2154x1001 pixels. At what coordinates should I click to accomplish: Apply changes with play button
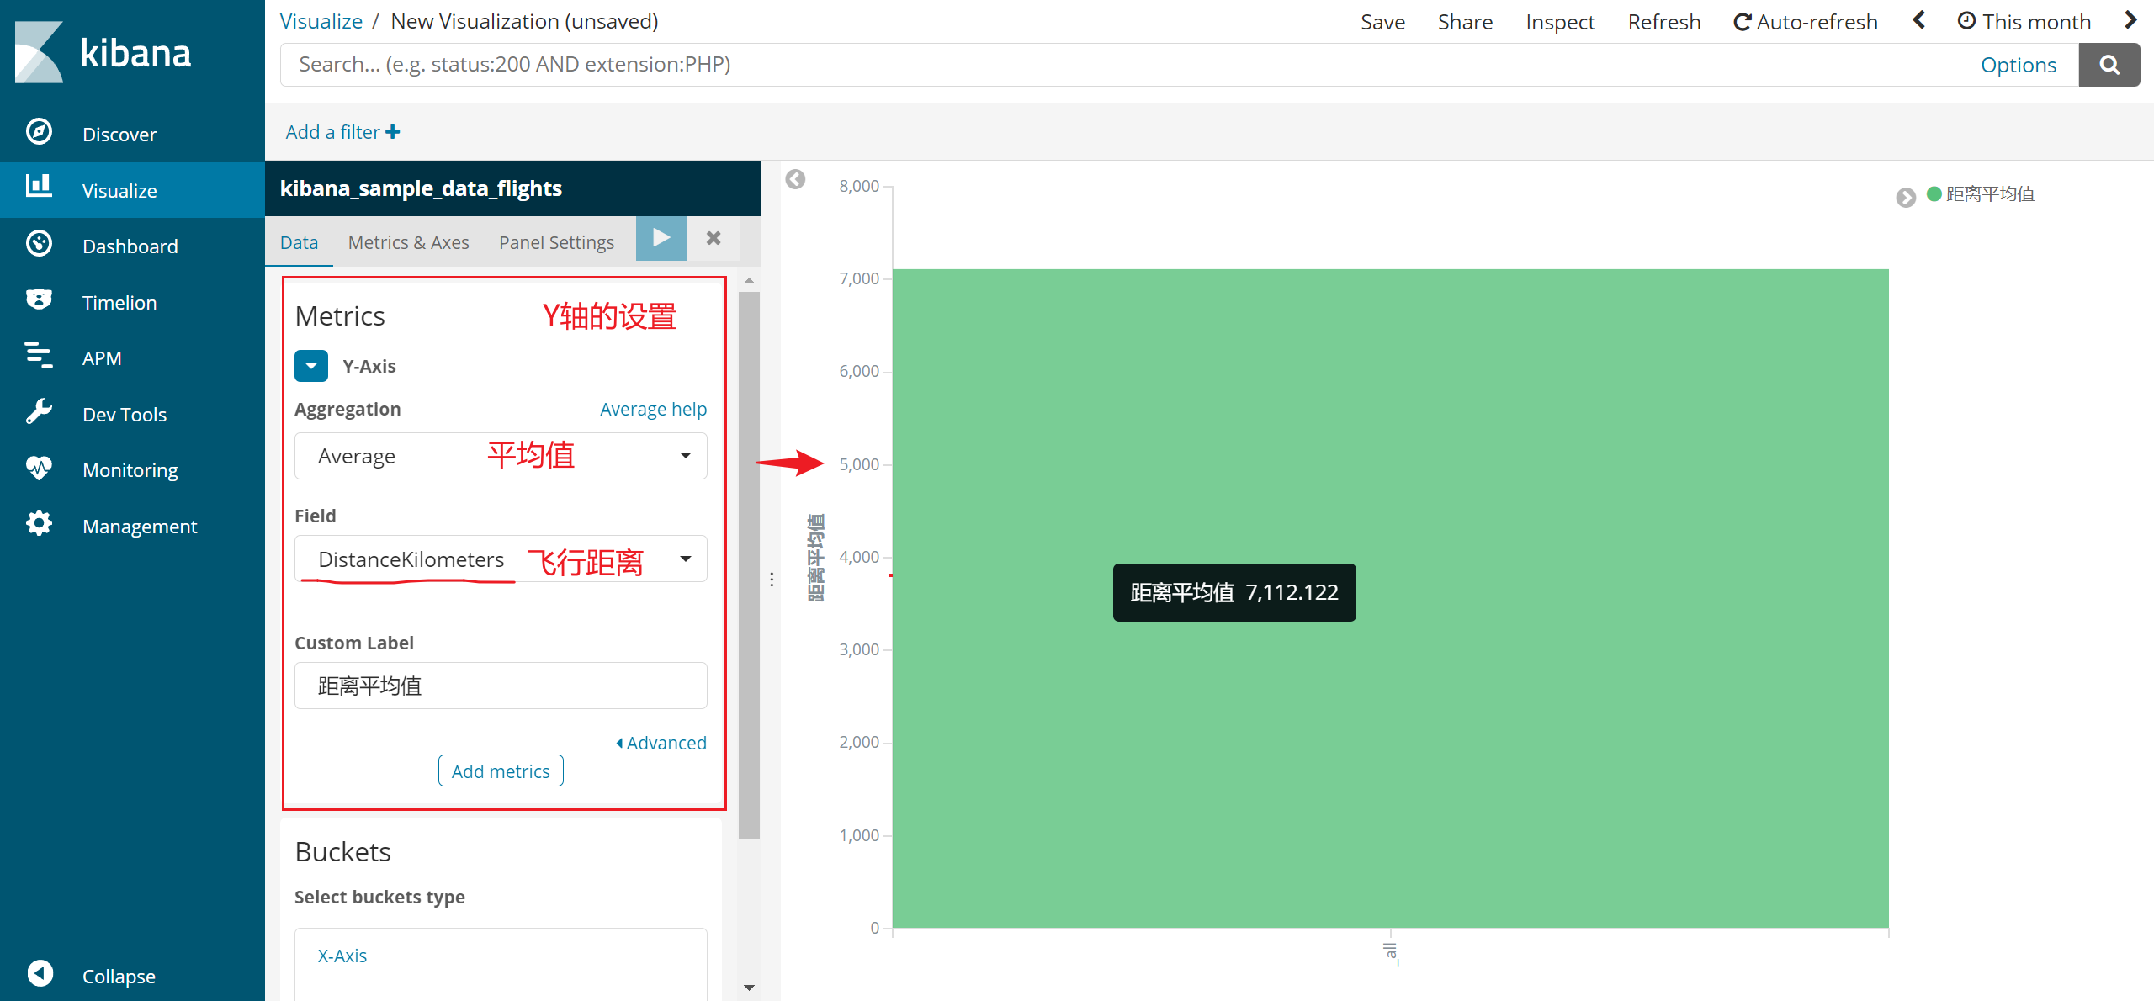(661, 239)
